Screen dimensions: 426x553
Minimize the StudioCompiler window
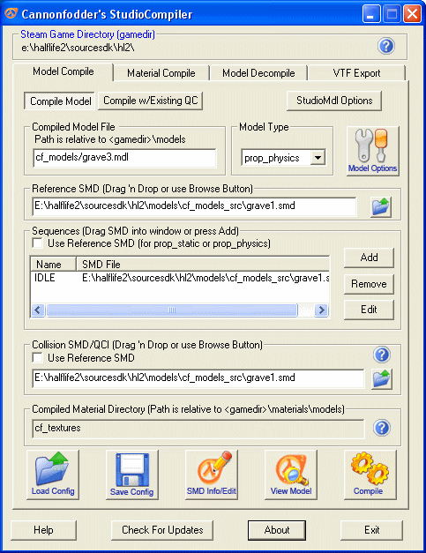click(371, 14)
